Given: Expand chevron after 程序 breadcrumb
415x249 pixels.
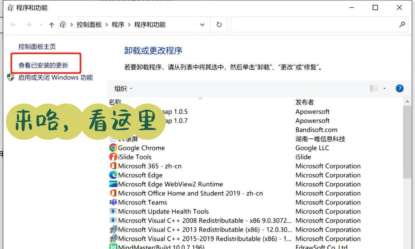Looking at the screenshot, I should pos(129,25).
